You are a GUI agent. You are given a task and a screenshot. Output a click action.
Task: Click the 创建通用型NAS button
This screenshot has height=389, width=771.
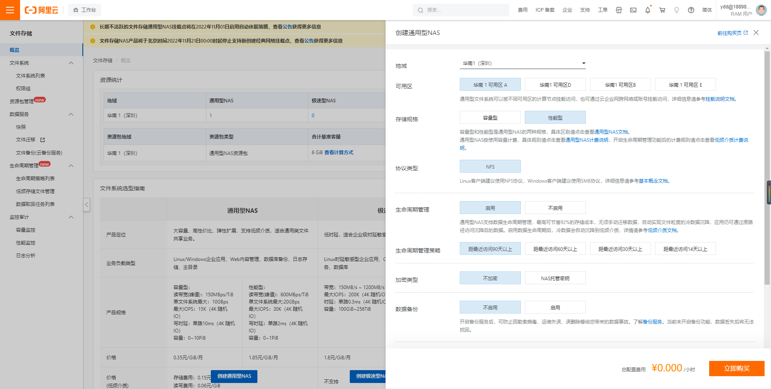[x=234, y=376]
